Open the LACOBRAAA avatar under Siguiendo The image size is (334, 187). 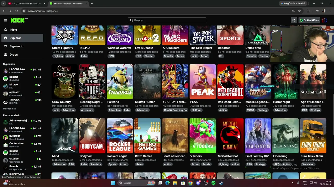click(x=5, y=71)
